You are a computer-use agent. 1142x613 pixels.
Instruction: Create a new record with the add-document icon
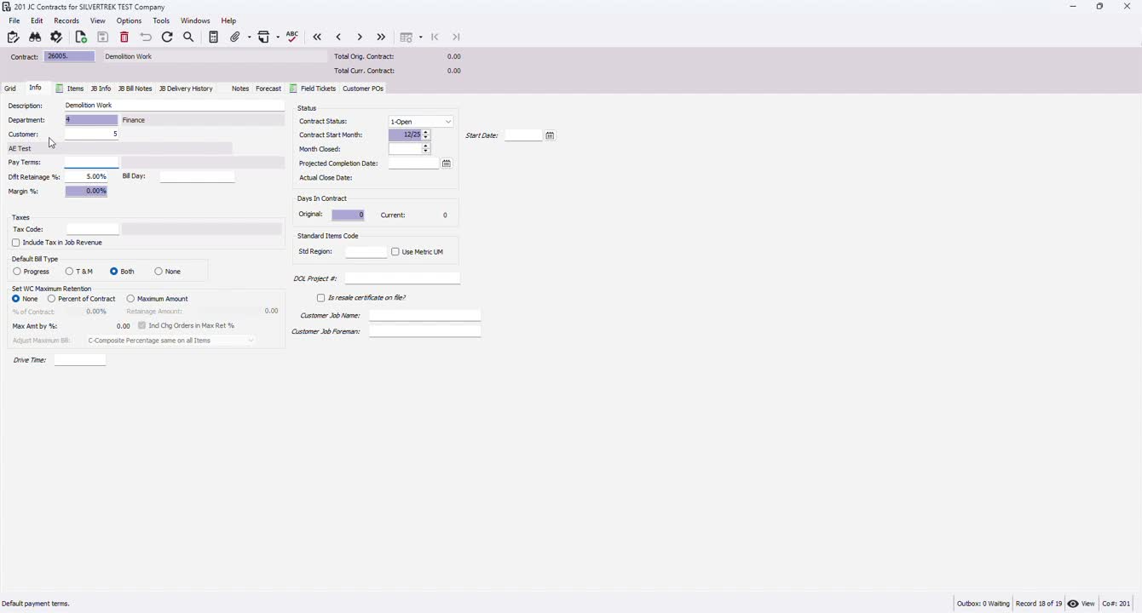pos(81,37)
